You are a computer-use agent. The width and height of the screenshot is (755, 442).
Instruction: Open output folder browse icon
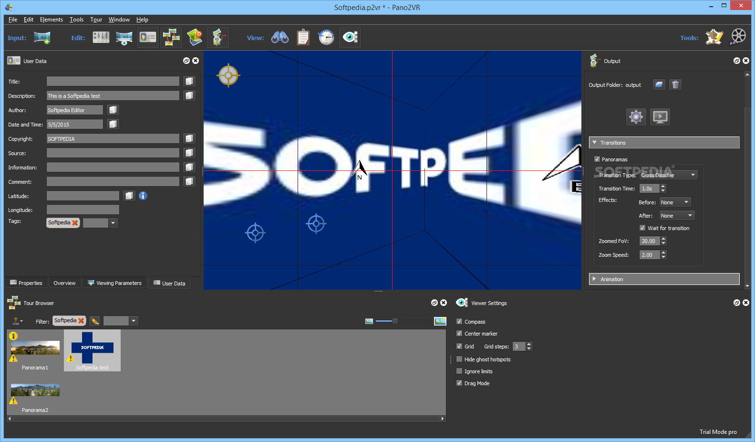[659, 84]
